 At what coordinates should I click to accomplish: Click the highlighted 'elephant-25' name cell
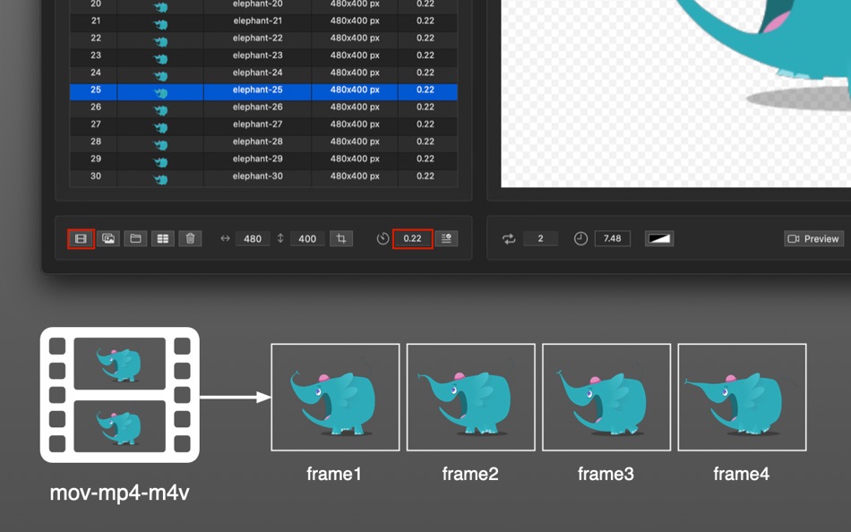(x=258, y=90)
